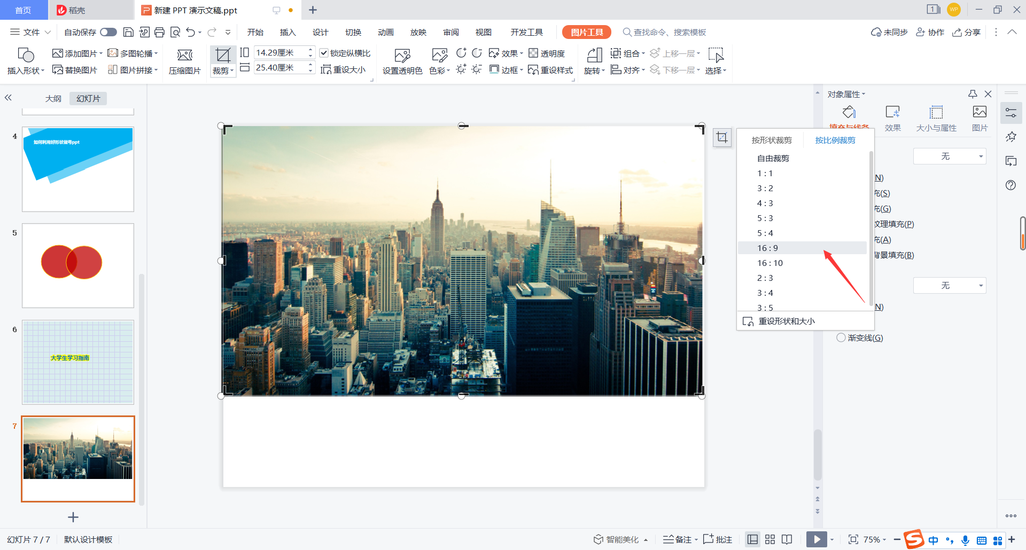This screenshot has width=1026, height=550.
Task: Click 添加图片 add picture button
Action: [77, 53]
